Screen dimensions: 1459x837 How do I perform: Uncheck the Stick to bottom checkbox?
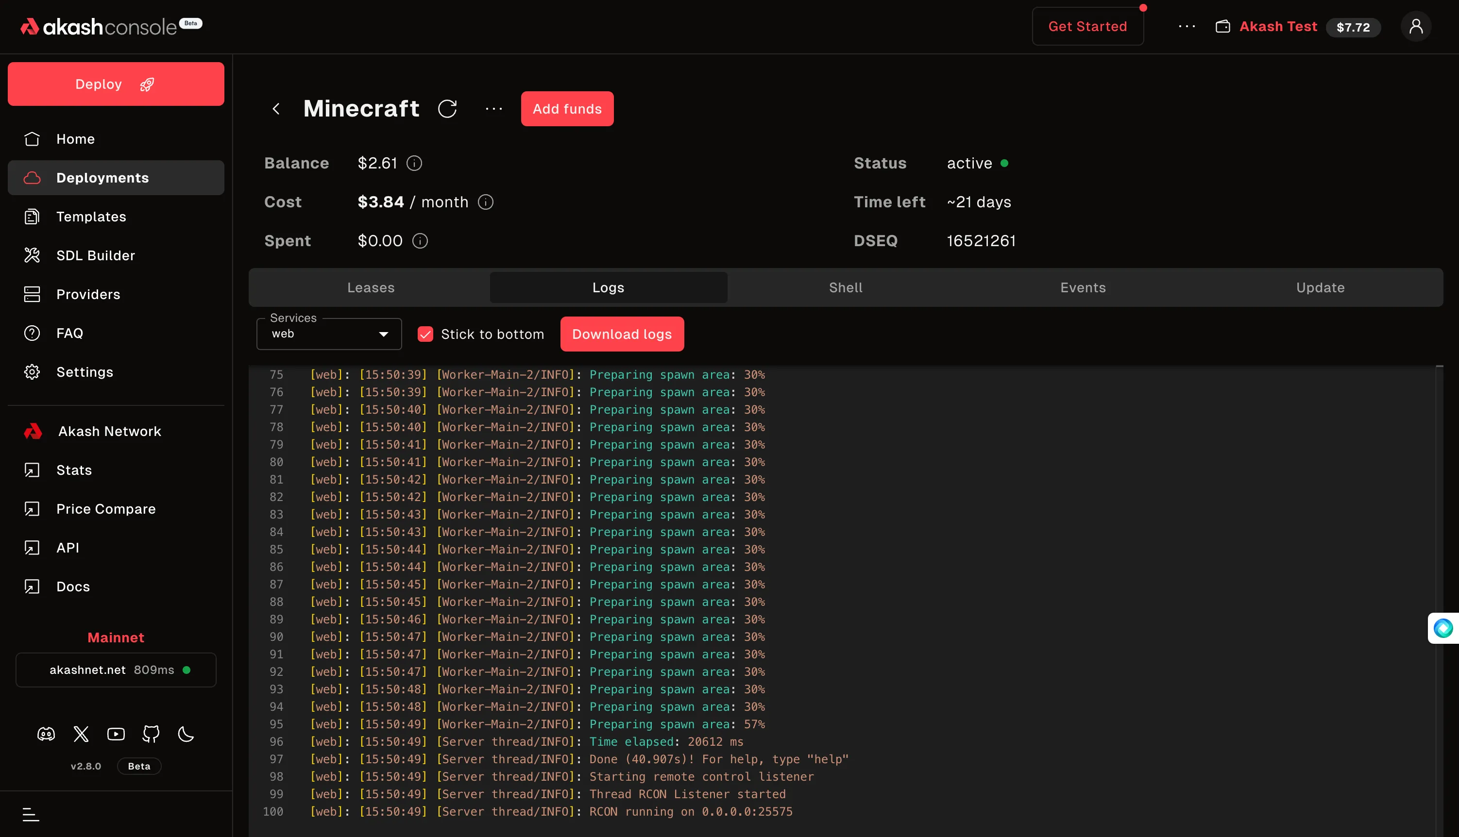click(425, 334)
